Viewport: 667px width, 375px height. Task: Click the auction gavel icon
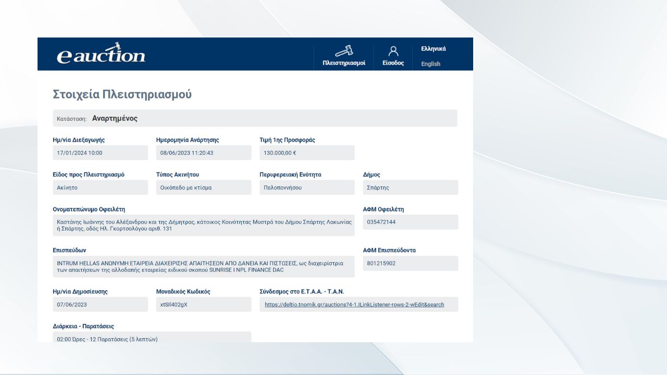[344, 51]
